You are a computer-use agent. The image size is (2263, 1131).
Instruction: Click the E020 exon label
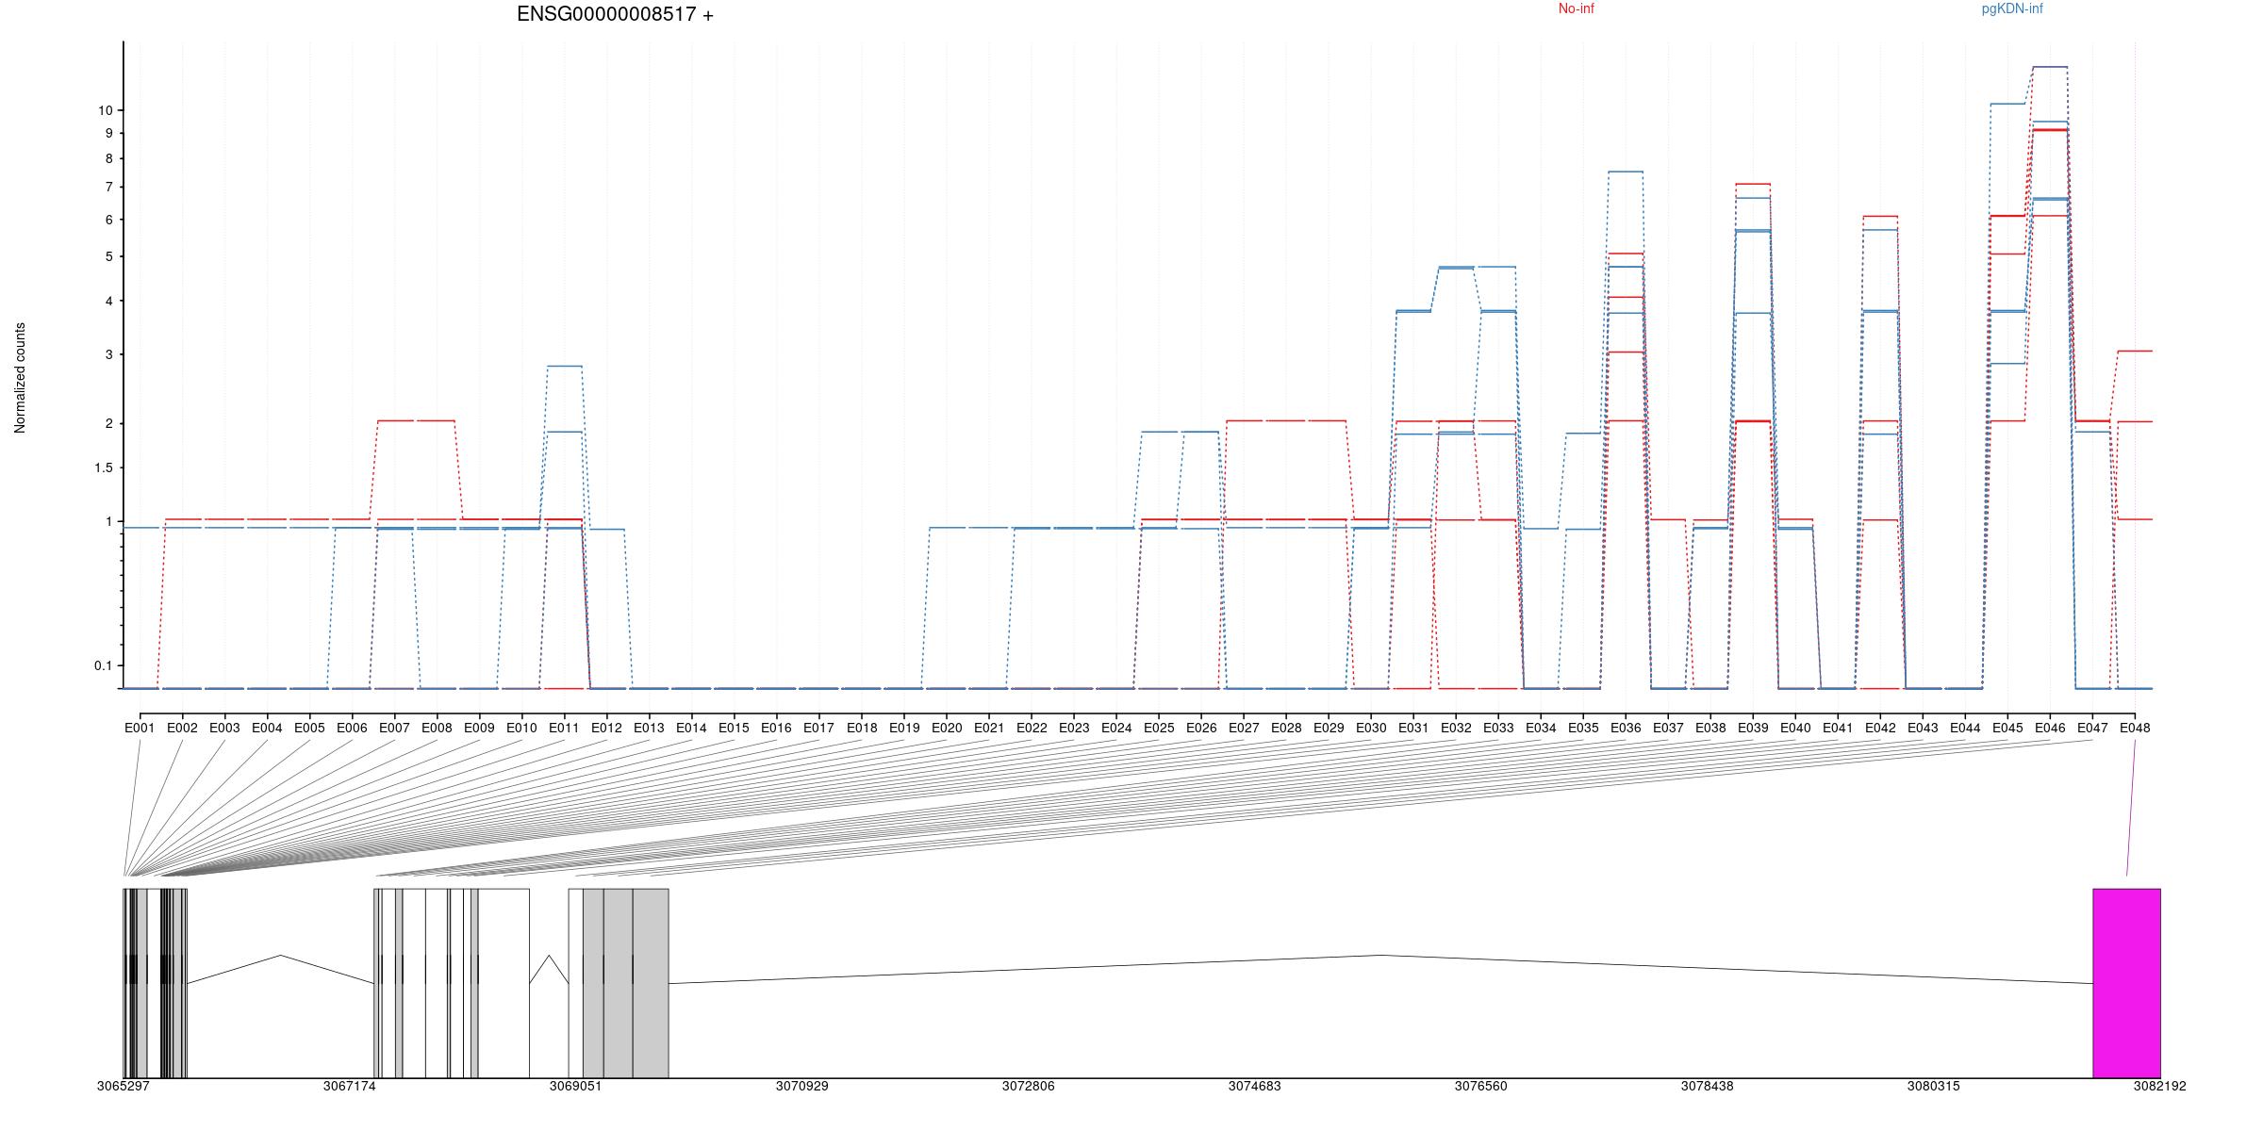tap(947, 728)
